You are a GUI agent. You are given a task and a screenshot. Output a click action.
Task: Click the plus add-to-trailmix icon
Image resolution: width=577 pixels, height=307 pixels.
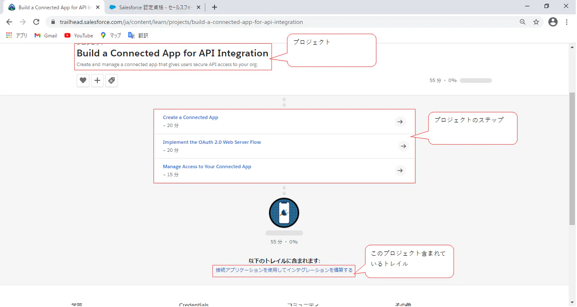97,80
